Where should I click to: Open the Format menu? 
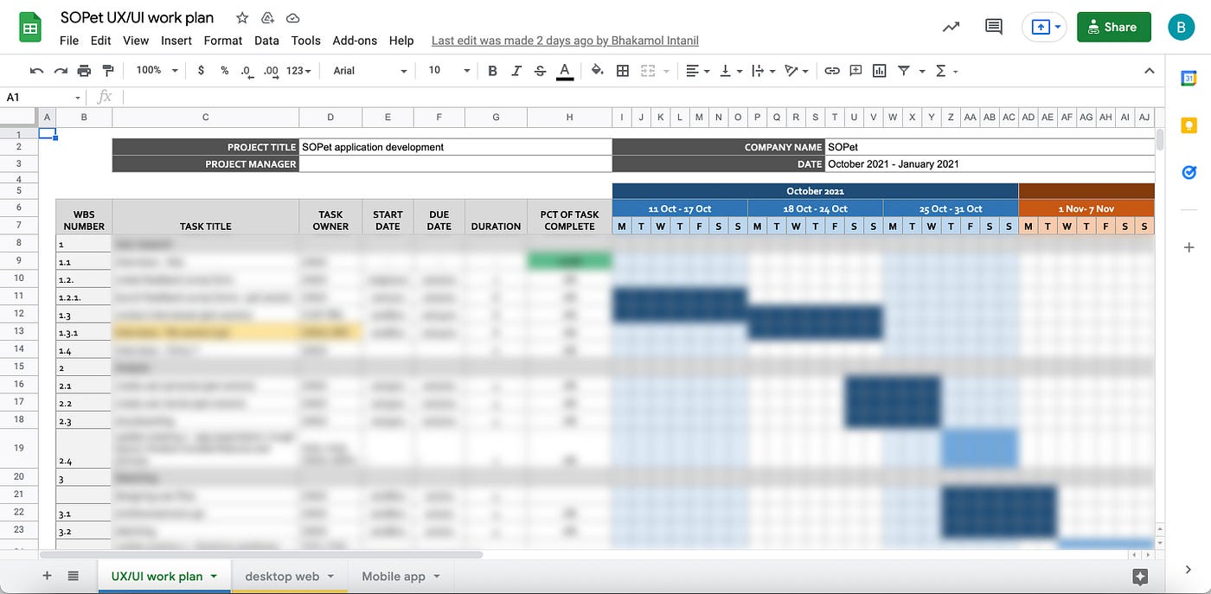pos(223,41)
